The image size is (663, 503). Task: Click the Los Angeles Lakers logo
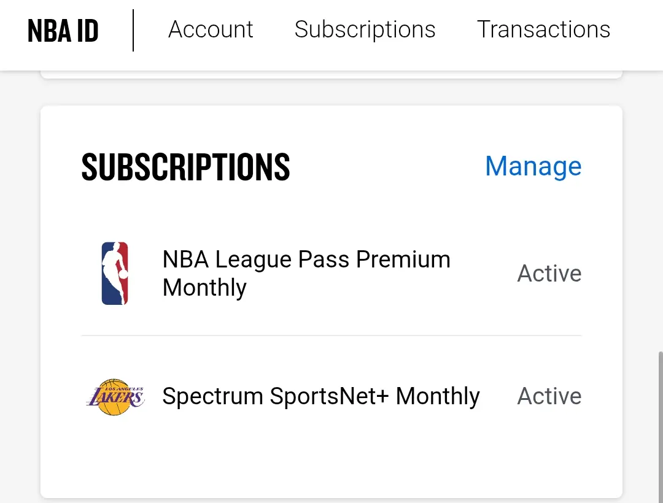click(115, 396)
